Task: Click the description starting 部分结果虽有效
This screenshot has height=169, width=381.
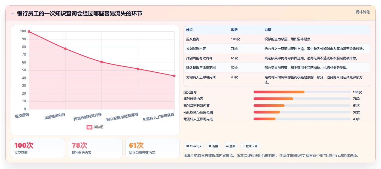Action: point(306,68)
